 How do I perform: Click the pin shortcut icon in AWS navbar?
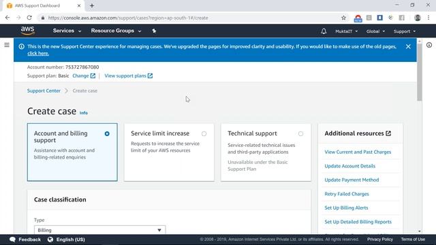154,31
